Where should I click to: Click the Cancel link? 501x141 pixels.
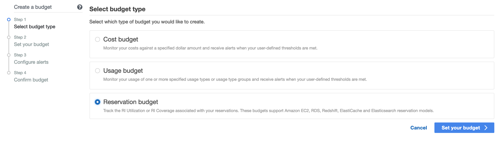point(418,128)
